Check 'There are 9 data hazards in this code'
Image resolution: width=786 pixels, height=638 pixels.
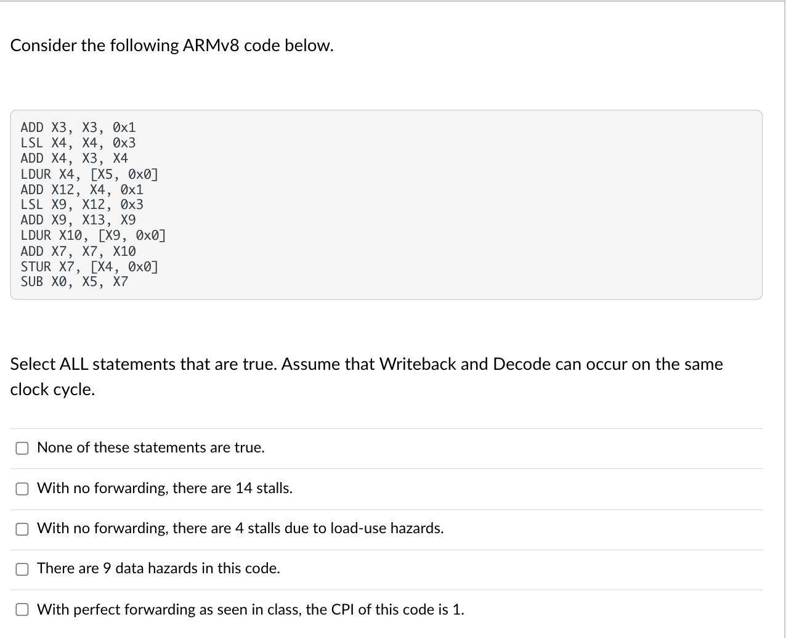[x=22, y=569]
